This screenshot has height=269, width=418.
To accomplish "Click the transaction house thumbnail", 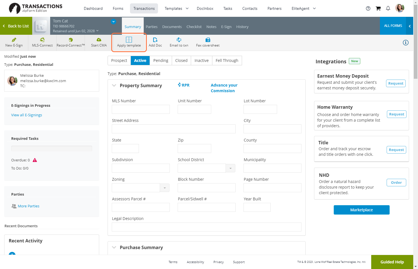I will 41,26.
